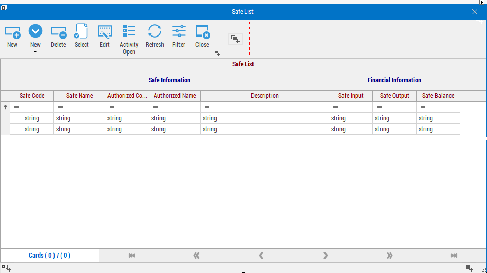Click the small add icon at toolbar corner
The height and width of the screenshot is (273, 487).
tap(218, 54)
